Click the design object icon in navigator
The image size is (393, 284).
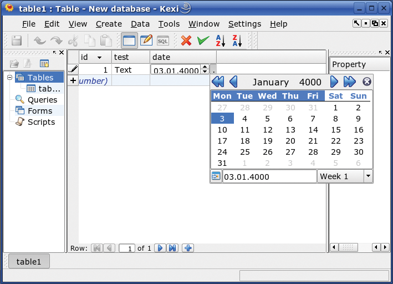(27, 63)
